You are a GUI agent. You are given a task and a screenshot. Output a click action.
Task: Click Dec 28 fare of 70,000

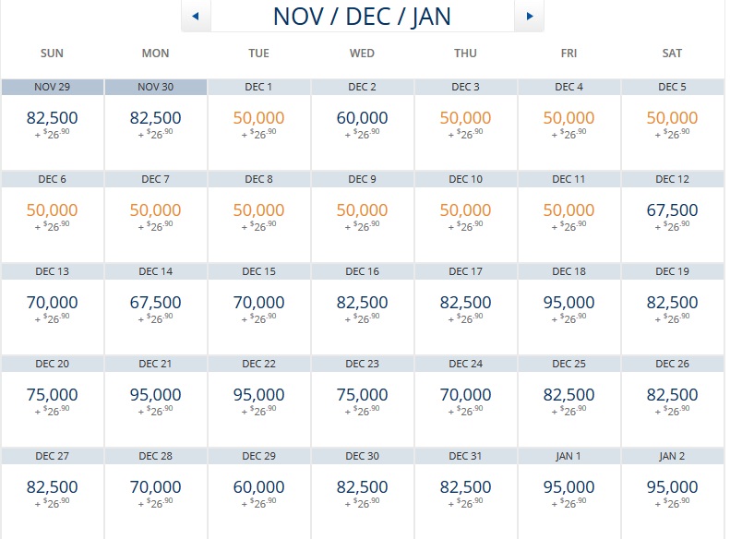(x=156, y=487)
